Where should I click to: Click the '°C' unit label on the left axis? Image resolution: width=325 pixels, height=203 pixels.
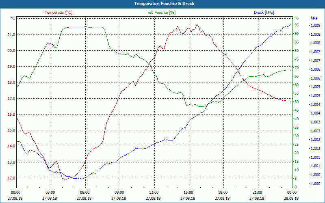coord(13,18)
